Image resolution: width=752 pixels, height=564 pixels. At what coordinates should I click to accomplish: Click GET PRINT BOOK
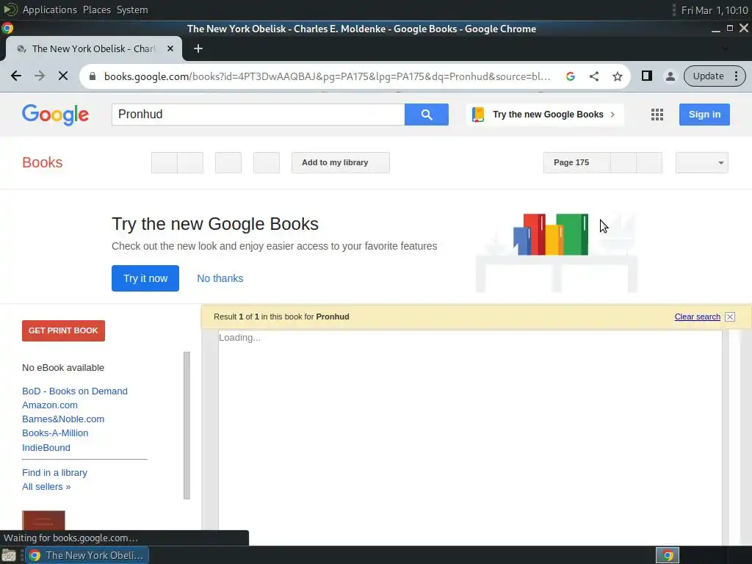coord(63,330)
